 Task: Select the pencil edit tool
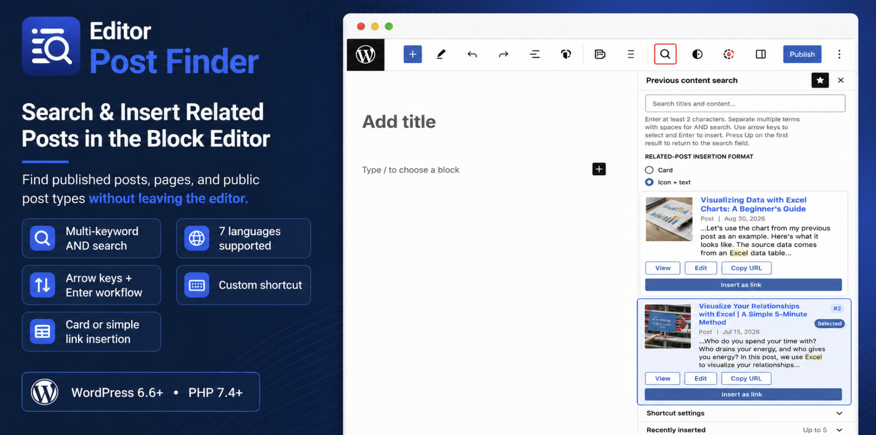coord(441,54)
